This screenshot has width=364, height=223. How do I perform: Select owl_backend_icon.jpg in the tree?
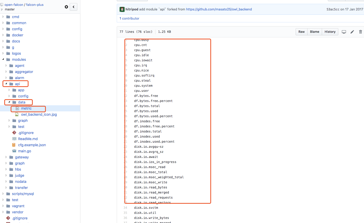coord(39,114)
